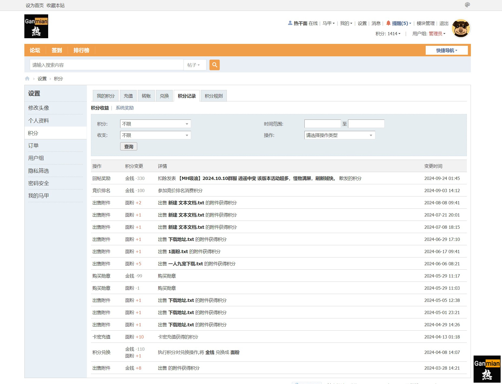Click the time range end date field
Screen dimensions: 502x384
point(366,124)
